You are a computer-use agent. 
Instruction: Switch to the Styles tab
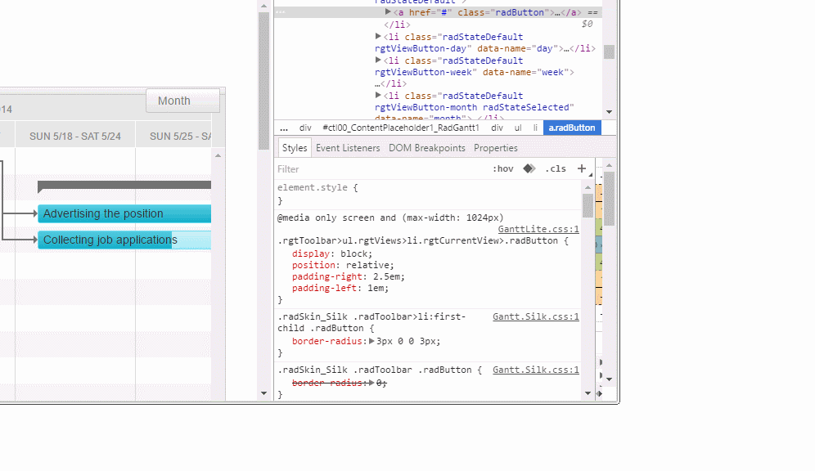click(x=295, y=148)
